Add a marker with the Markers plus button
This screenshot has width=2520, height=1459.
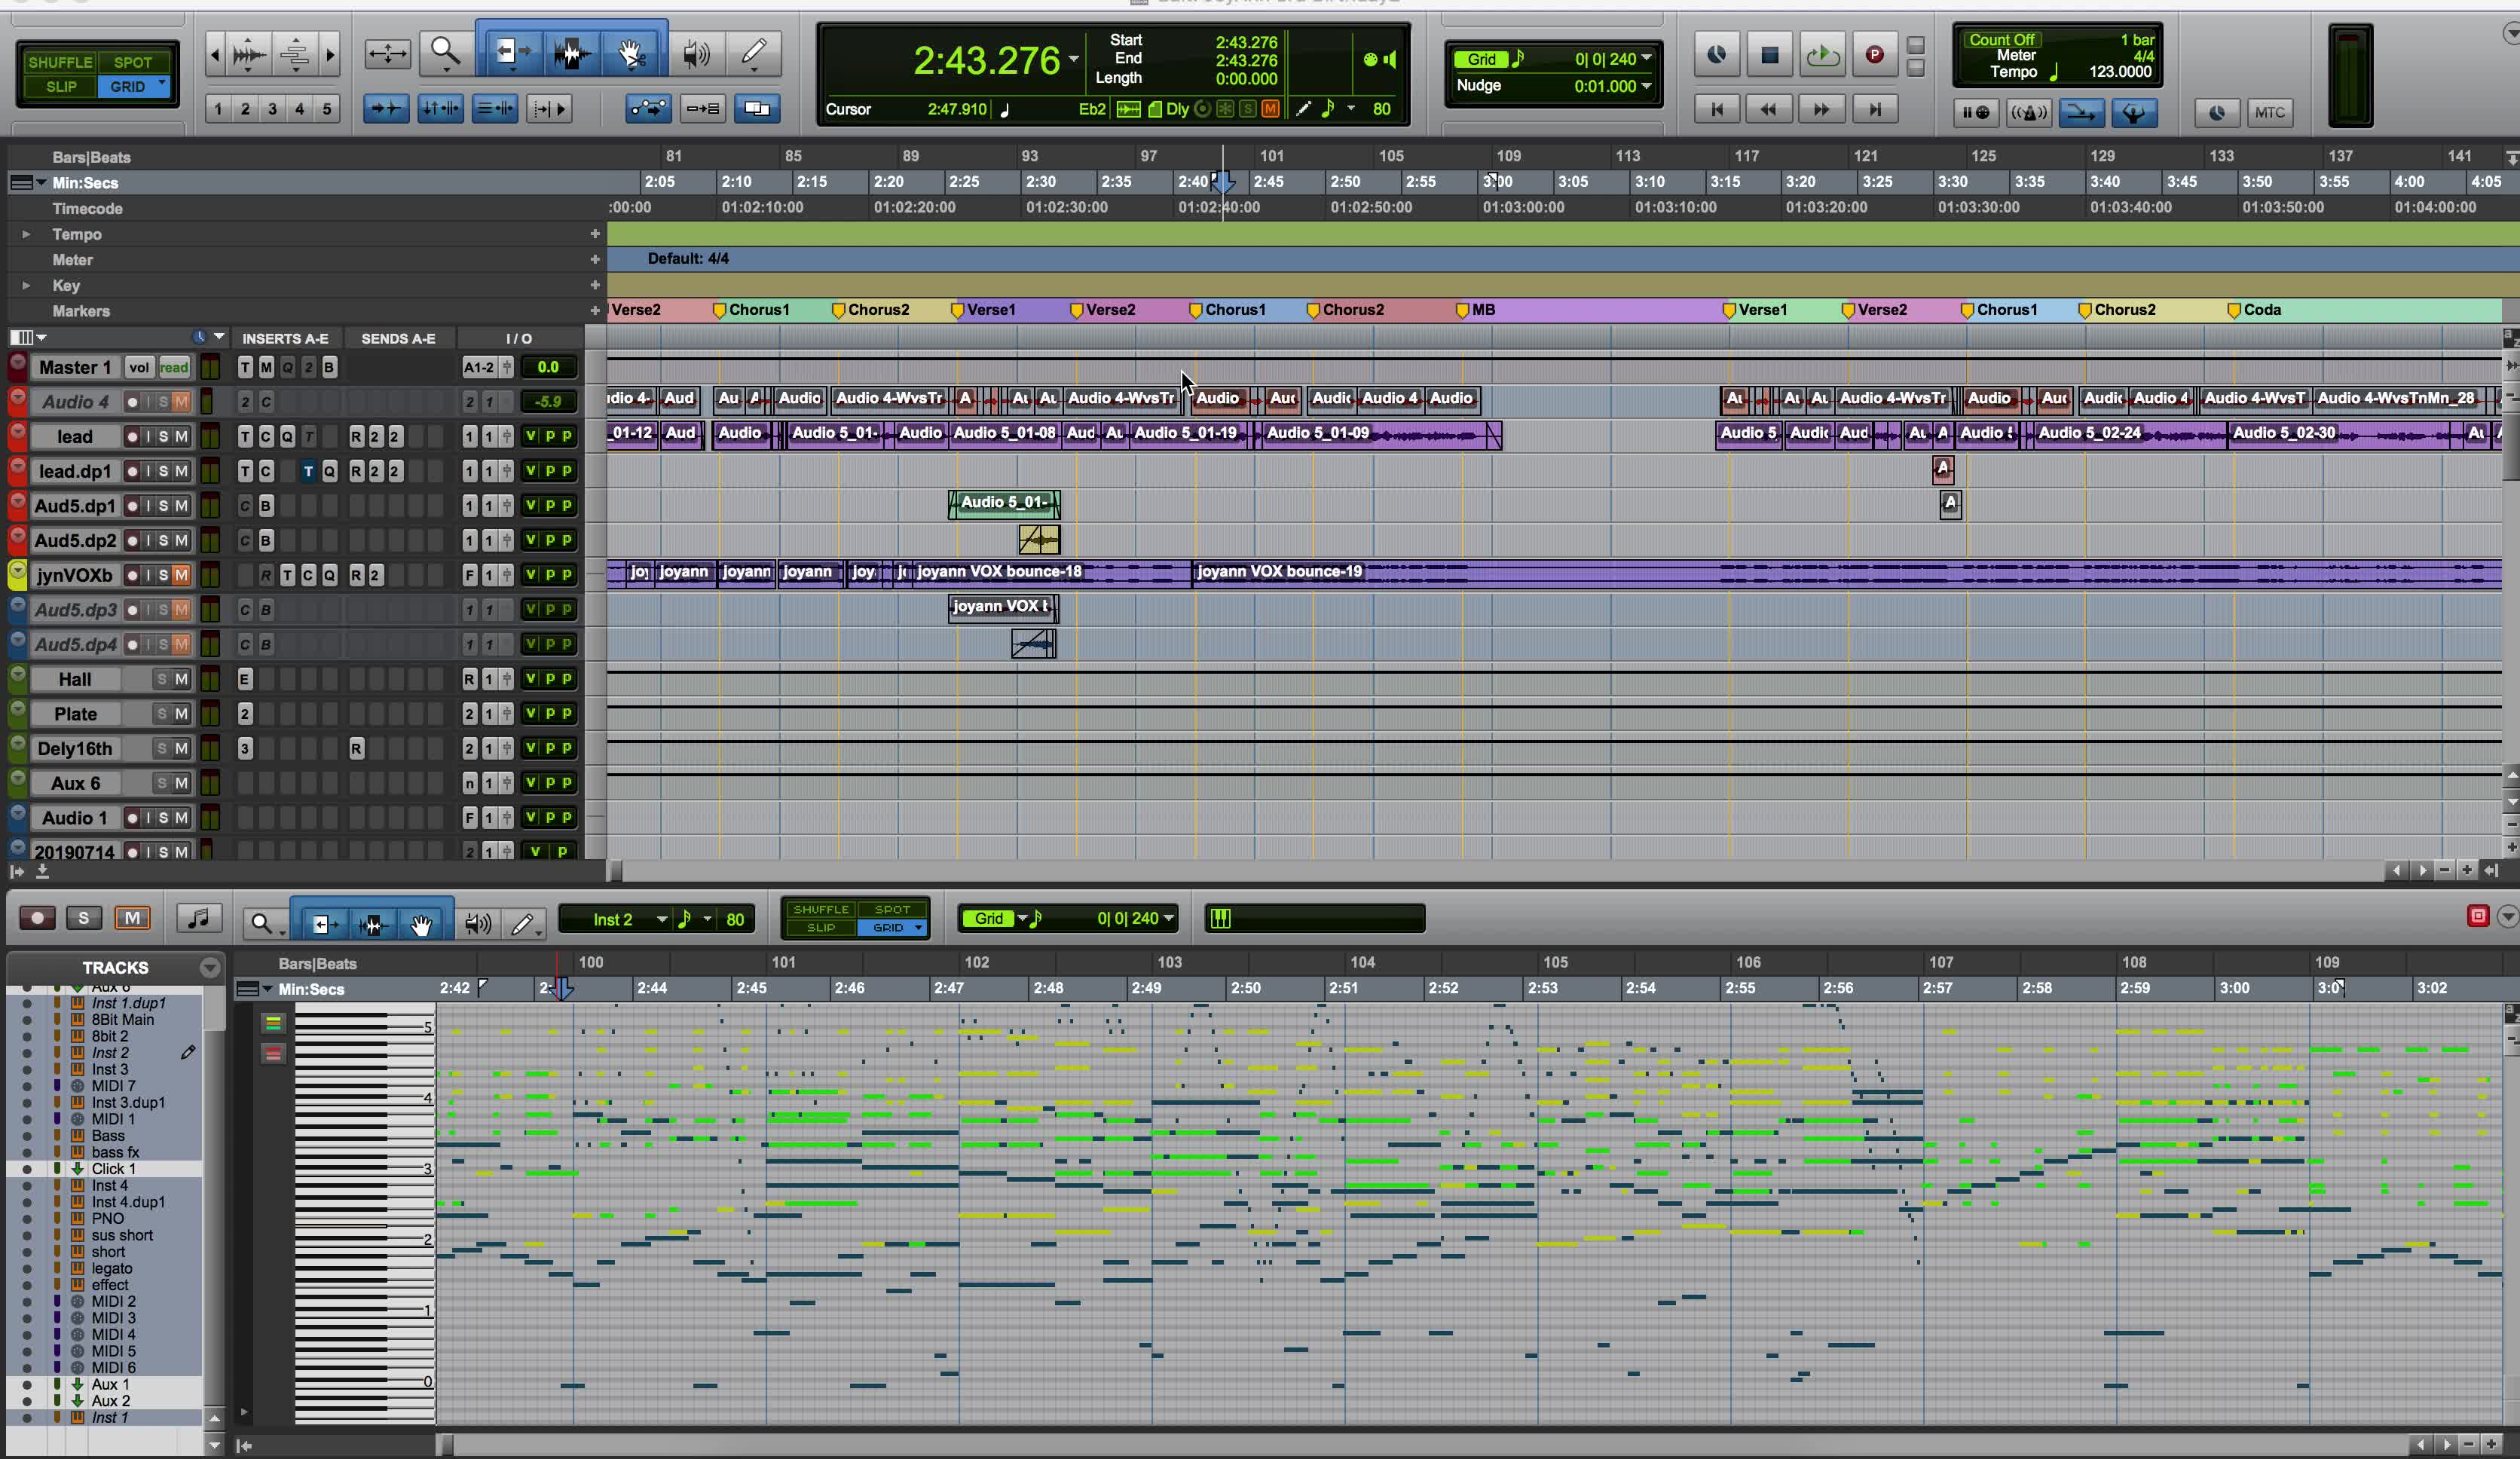[595, 311]
